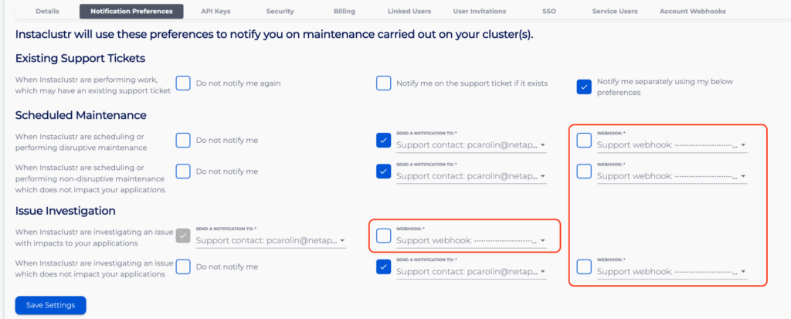Open the Linked Users tab
Image resolution: width=791 pixels, height=319 pixels.
[x=409, y=12]
